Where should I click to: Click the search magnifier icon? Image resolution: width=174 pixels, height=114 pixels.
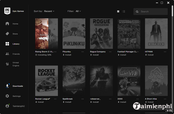[x=137, y=12]
